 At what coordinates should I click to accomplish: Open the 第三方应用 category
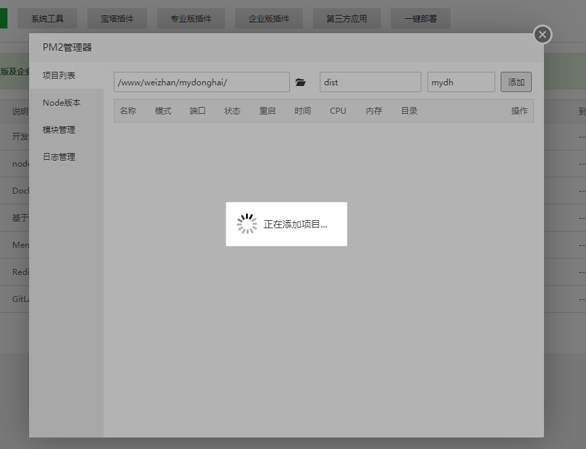click(x=346, y=18)
